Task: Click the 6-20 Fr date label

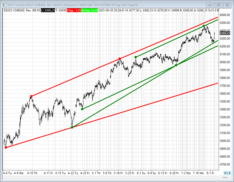Action: tap(174, 173)
